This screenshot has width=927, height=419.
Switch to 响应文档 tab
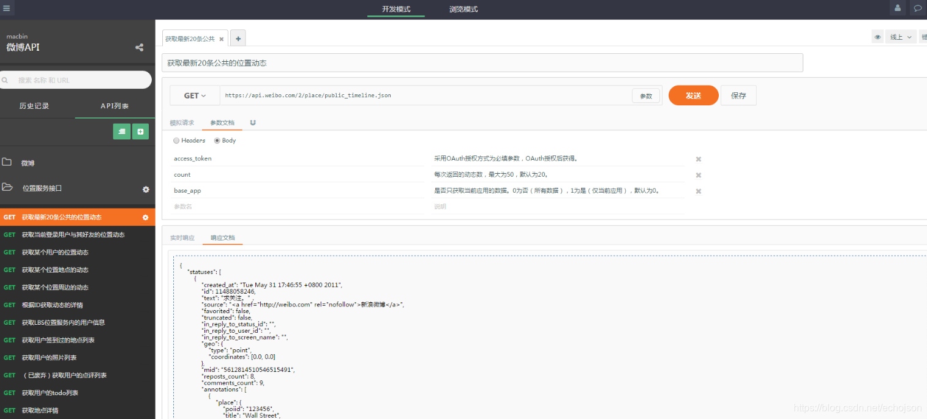point(222,238)
